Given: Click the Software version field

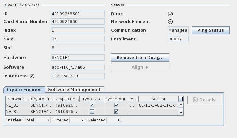Looking at the screenshot, I should tap(78, 67).
